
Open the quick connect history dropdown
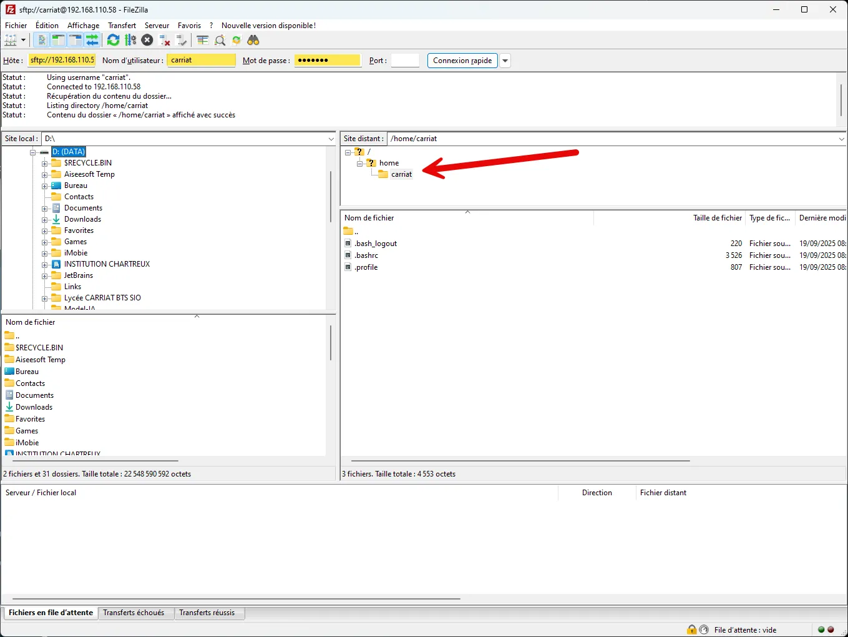click(x=505, y=61)
